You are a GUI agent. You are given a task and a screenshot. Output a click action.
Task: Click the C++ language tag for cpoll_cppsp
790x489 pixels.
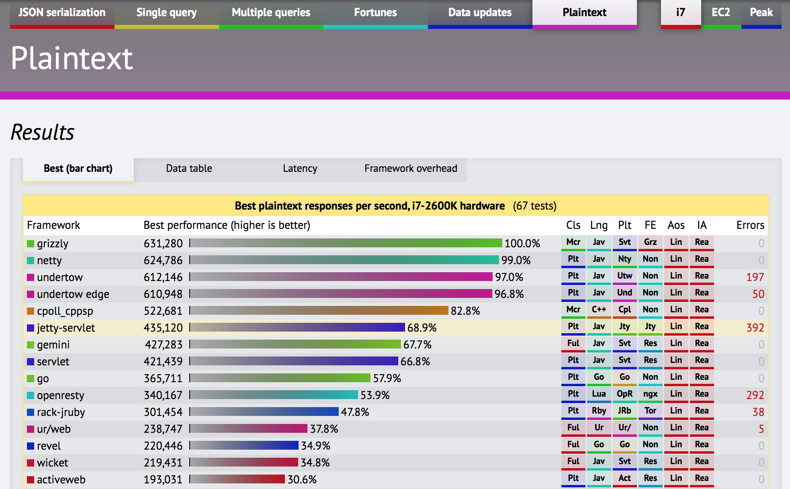point(599,310)
